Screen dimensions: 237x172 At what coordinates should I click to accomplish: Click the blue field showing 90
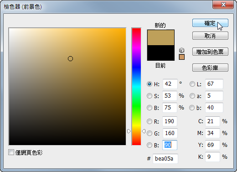tap(170, 145)
